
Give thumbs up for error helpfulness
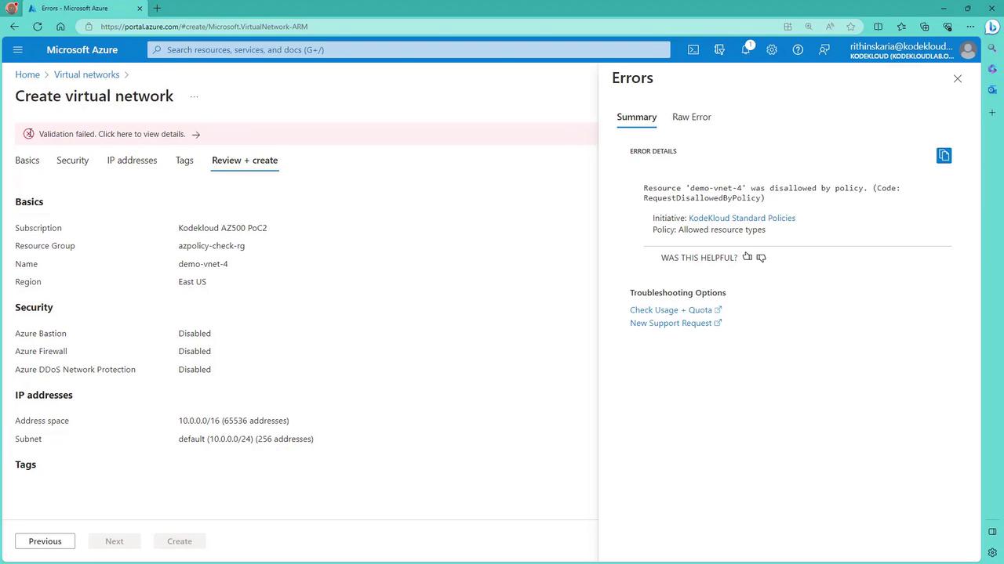[747, 257]
